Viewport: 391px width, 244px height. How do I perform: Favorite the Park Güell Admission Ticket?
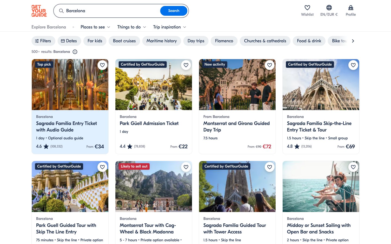tap(186, 65)
